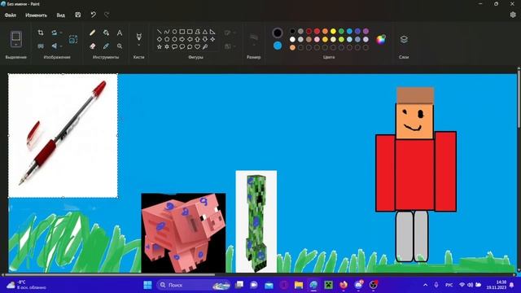Click the РУС language indicator
Viewport: 521px width, 293px height.
click(449, 285)
